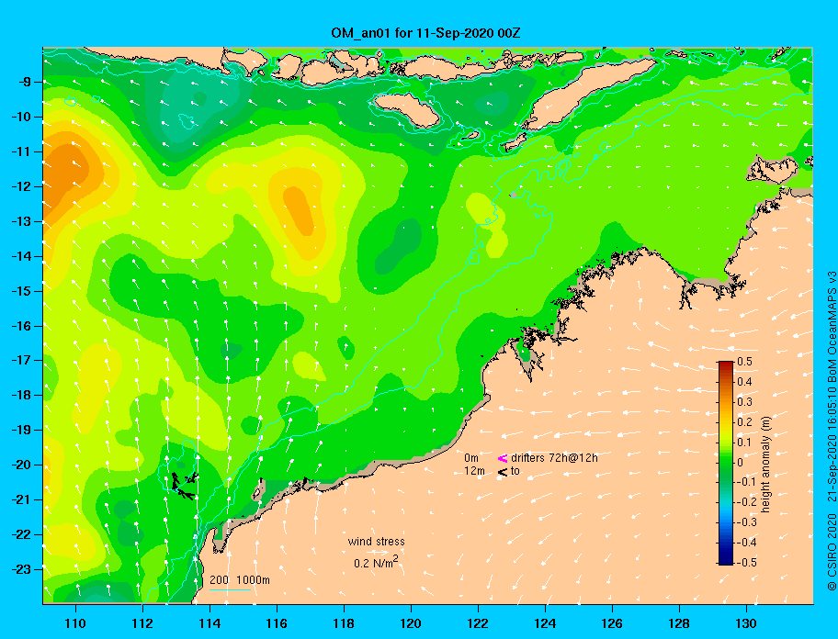Click the -18 latitude axis label
This screenshot has height=639, width=838.
[x=21, y=396]
